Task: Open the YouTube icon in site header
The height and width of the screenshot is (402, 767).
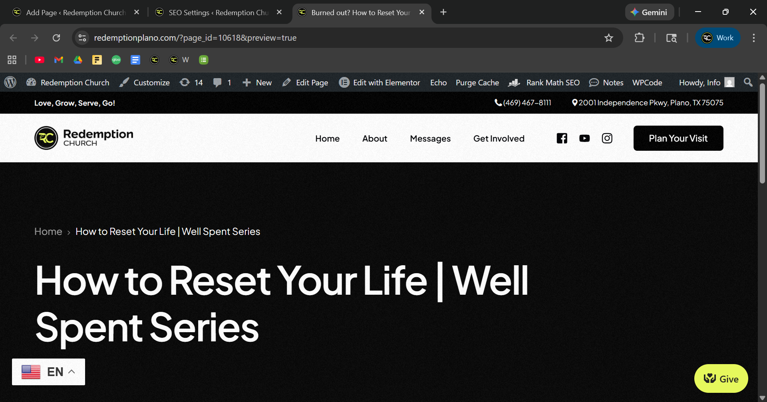Action: pos(584,138)
